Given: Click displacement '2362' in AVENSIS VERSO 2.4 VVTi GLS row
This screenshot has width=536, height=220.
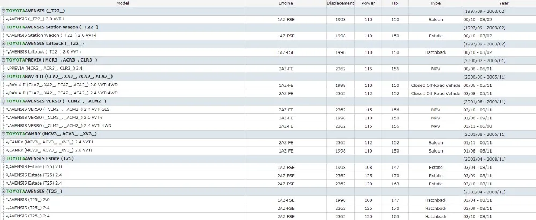Looking at the screenshot, I should (340, 110).
